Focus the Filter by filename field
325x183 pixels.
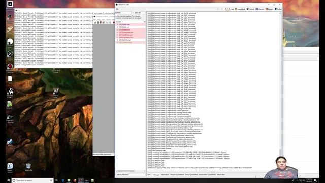pos(137,175)
